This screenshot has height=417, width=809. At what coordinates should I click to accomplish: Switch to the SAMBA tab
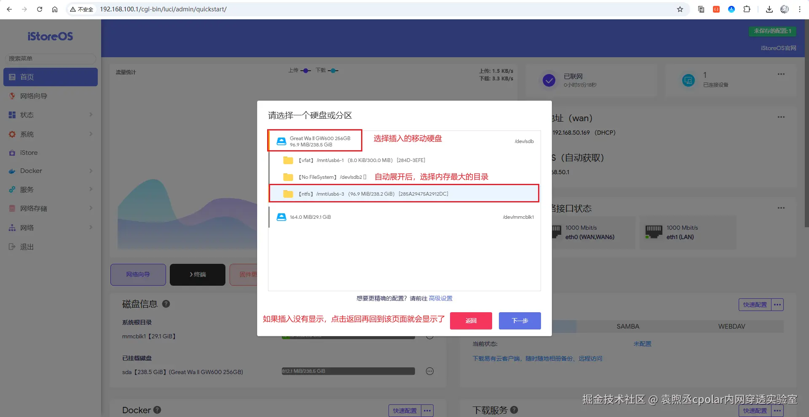[628, 327]
